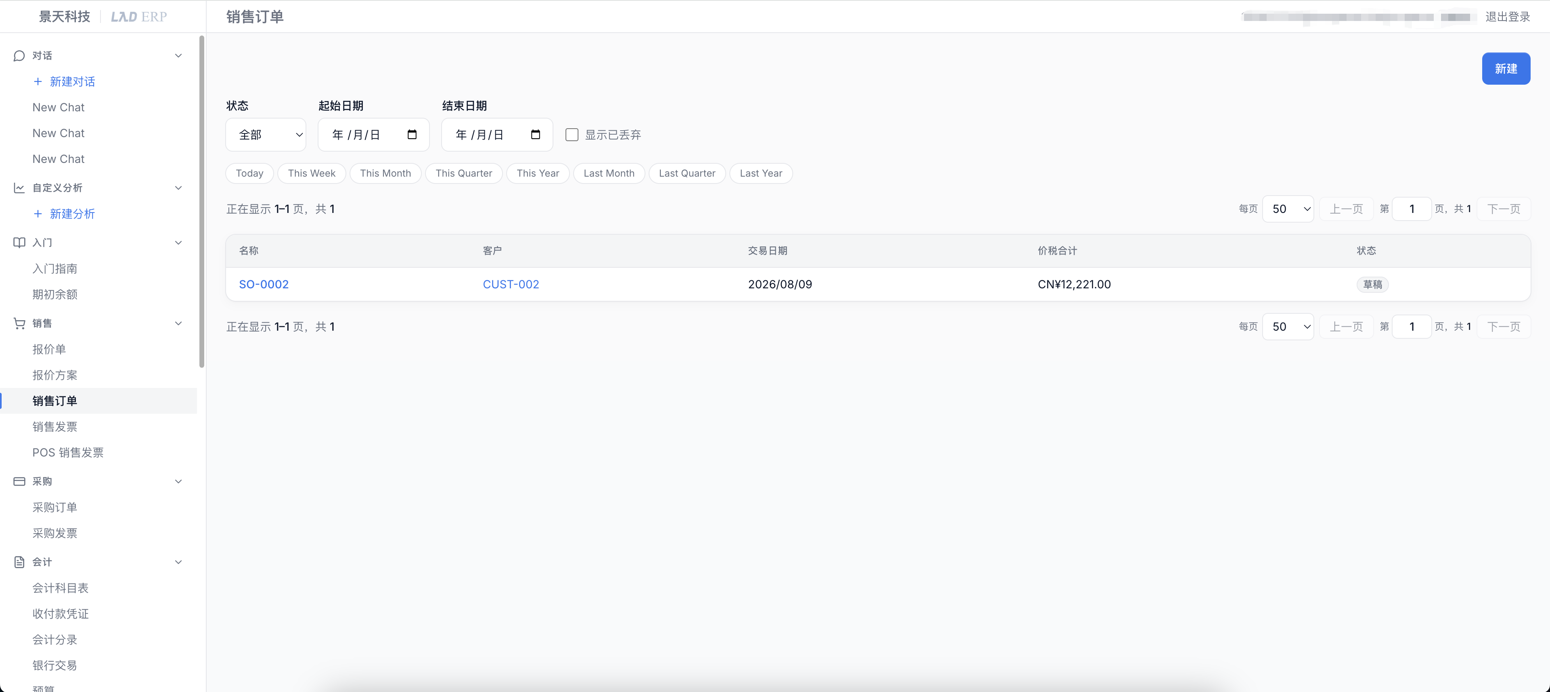The image size is (1550, 692).
Task: Click the top 下一页 button
Action: tap(1504, 208)
